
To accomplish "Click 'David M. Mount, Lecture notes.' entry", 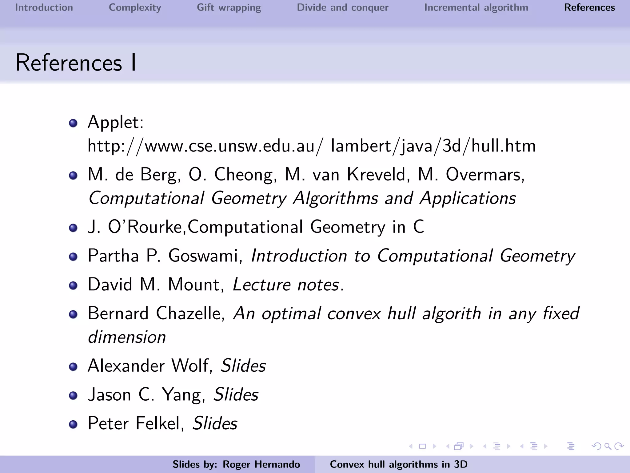I will [216, 285].
